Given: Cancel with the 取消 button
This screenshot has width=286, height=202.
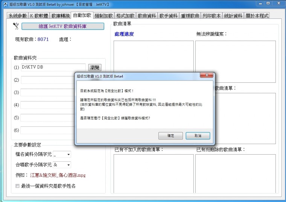Looking at the screenshot, I should tap(198, 136).
